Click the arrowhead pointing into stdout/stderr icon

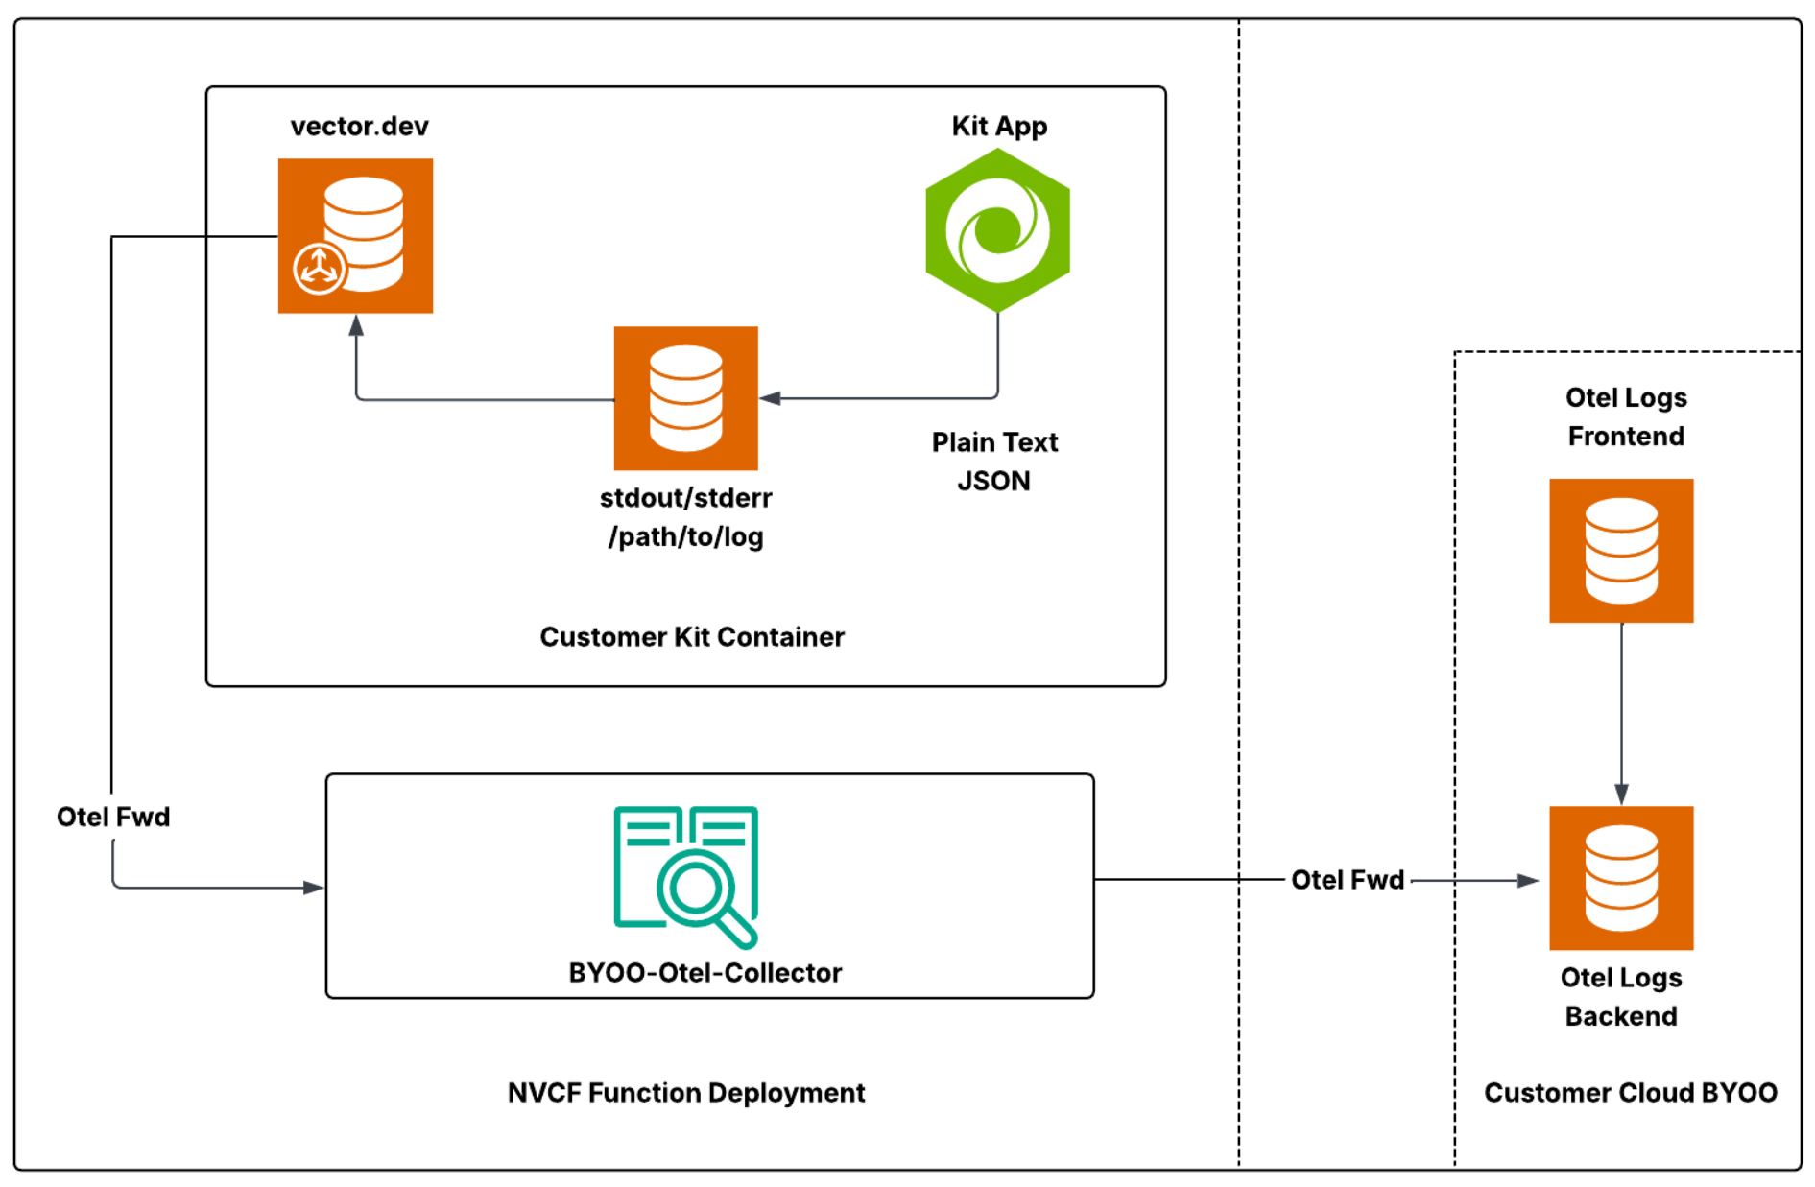(x=770, y=398)
